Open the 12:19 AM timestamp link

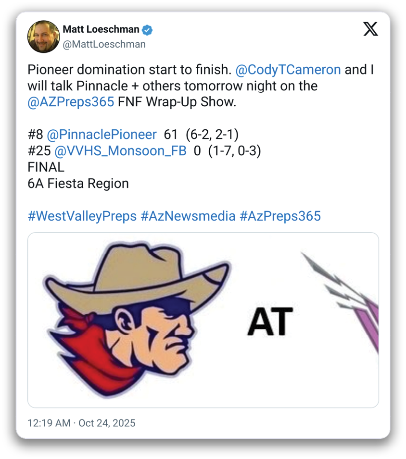tap(49, 423)
